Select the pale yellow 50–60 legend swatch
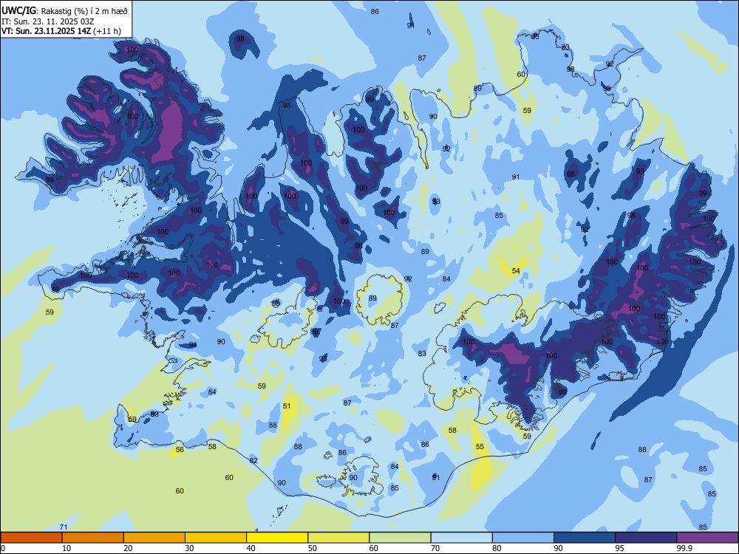The height and width of the screenshot is (554, 739). [x=338, y=538]
